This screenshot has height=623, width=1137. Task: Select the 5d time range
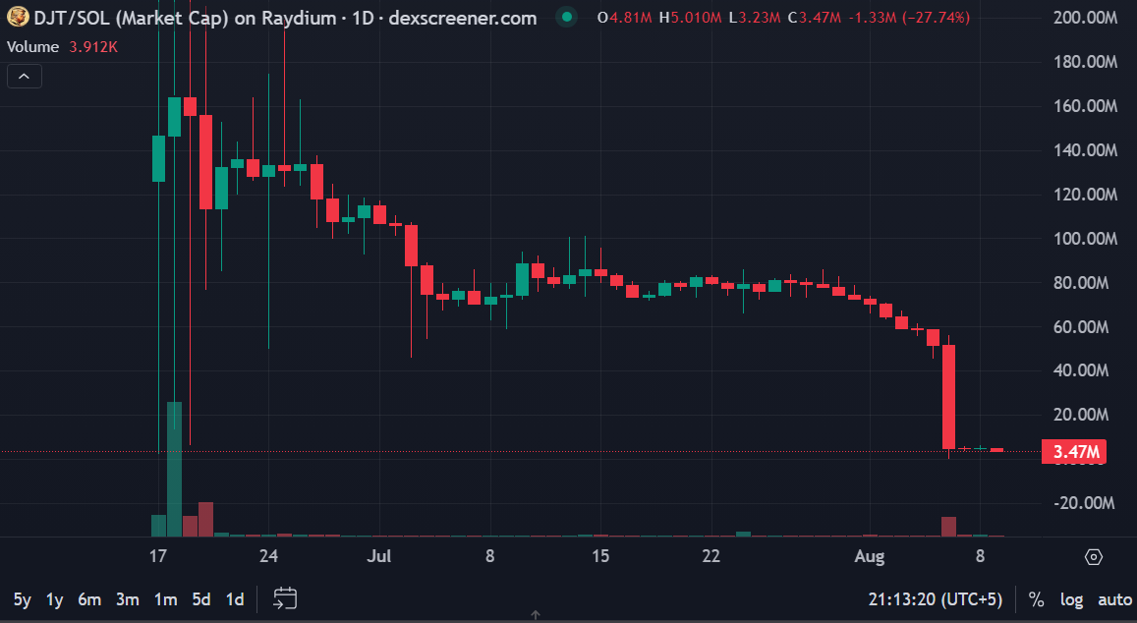(x=200, y=599)
